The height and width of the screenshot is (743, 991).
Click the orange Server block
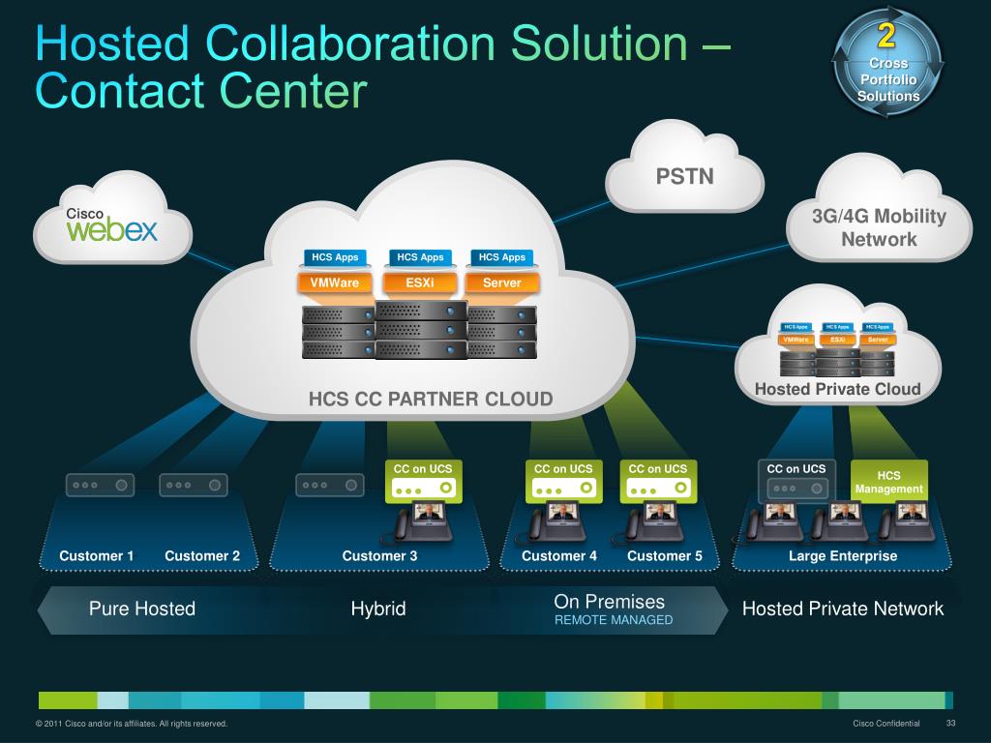tap(502, 282)
